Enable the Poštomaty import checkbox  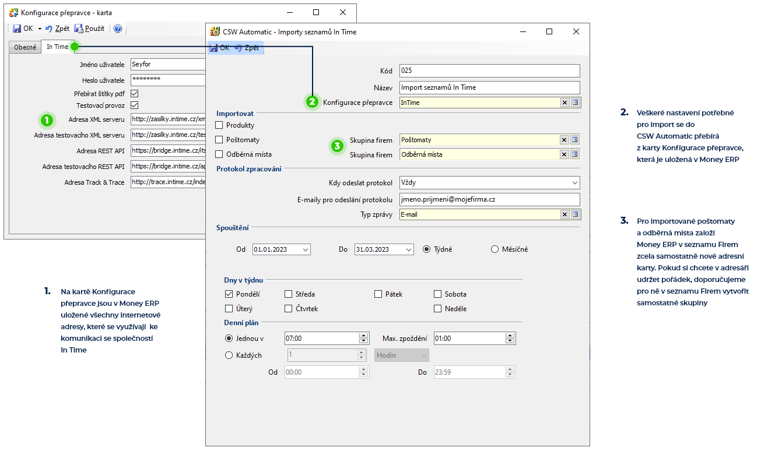point(219,140)
